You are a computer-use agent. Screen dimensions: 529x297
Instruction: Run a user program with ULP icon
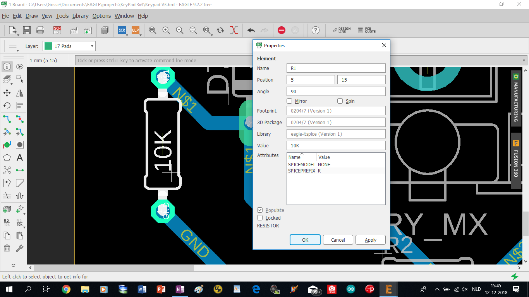pyautogui.click(x=136, y=30)
